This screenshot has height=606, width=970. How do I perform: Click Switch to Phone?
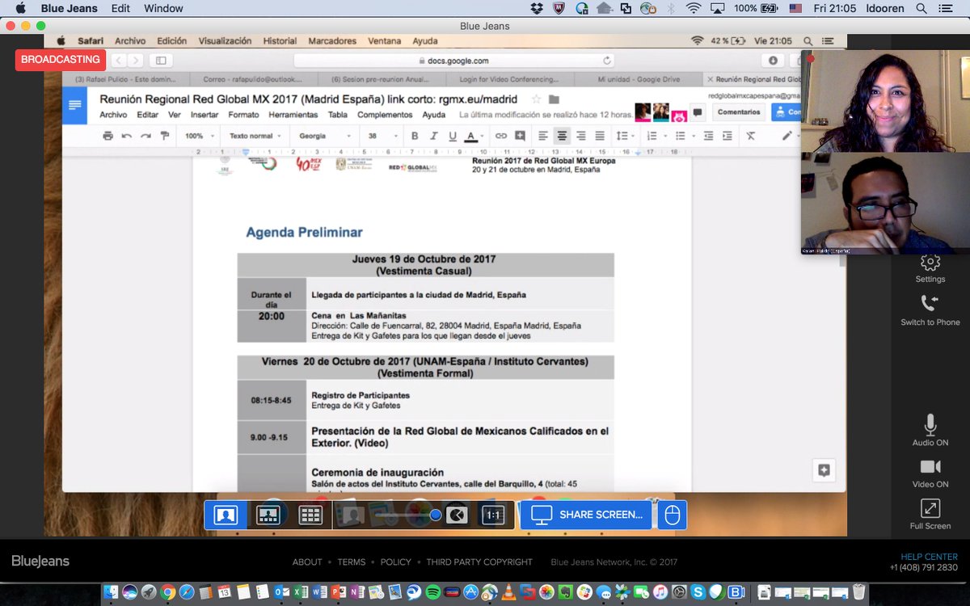tap(930, 309)
